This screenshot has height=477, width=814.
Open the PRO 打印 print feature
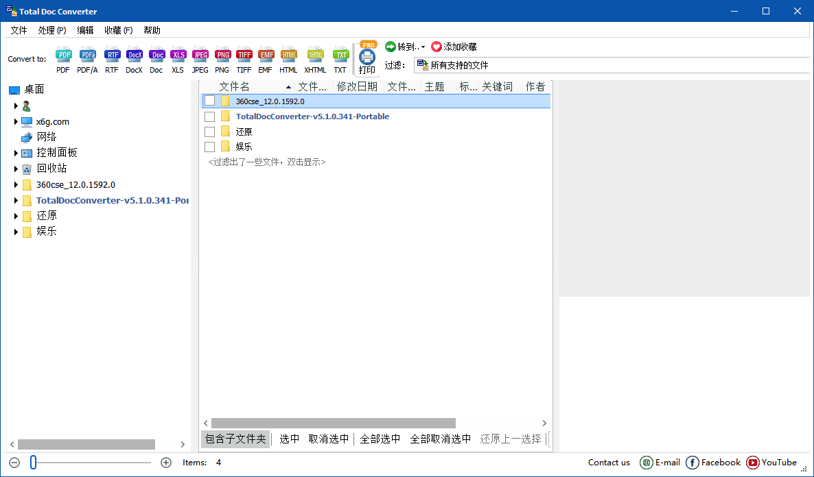click(x=367, y=58)
